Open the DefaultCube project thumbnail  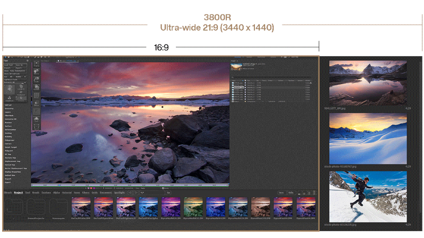(81, 206)
